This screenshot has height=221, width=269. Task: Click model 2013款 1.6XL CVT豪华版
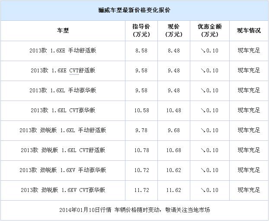[63, 110]
